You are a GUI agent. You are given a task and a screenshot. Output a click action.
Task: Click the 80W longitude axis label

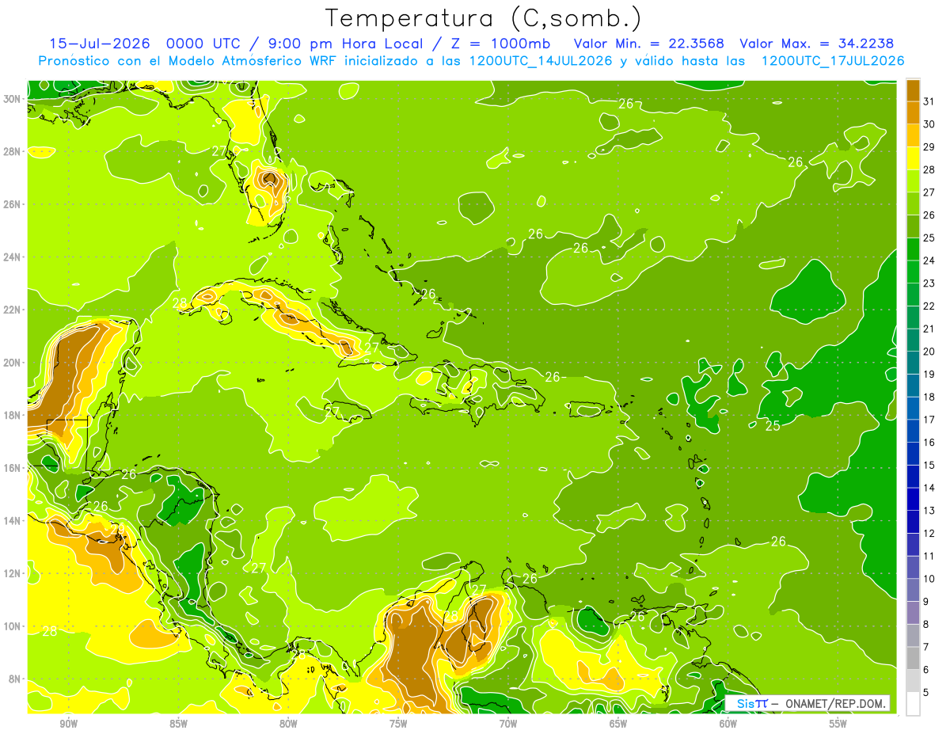tap(288, 724)
